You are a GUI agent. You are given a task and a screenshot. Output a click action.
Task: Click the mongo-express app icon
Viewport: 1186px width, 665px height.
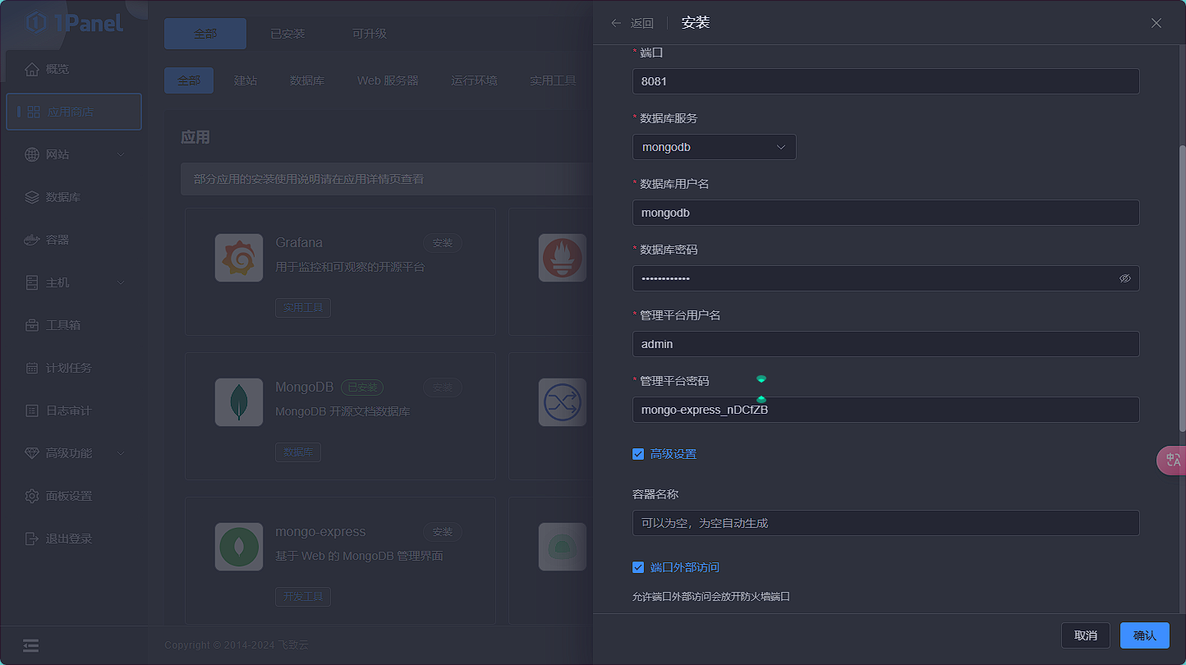tap(239, 547)
